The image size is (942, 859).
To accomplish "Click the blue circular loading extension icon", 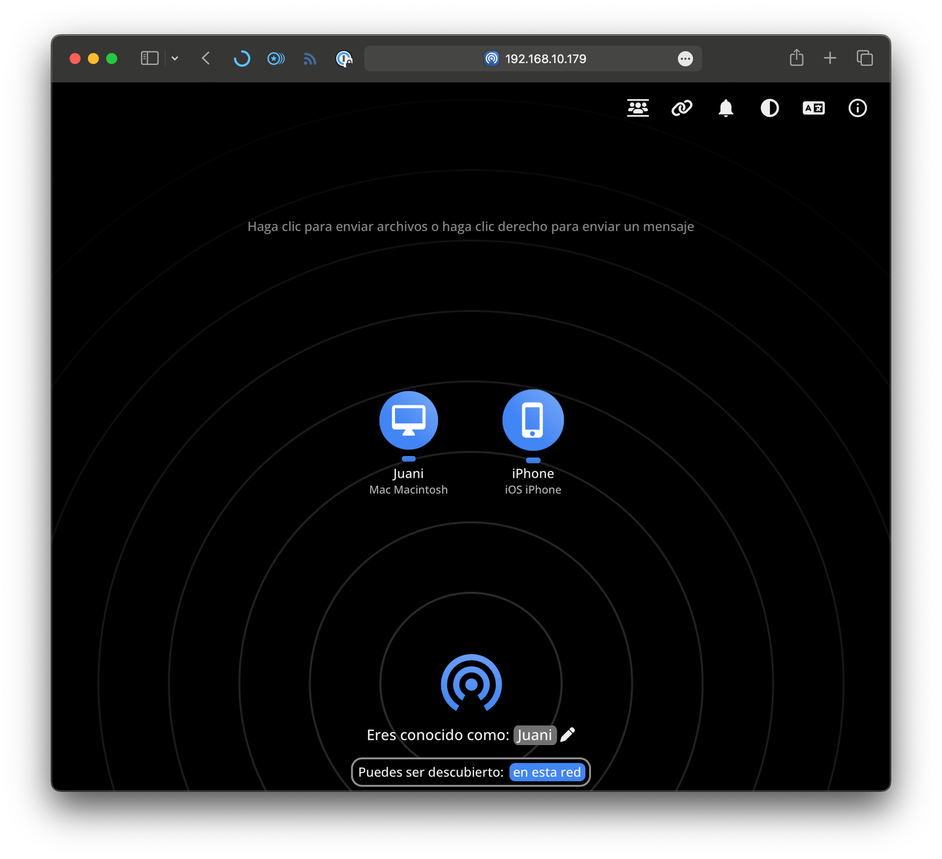I will (242, 58).
